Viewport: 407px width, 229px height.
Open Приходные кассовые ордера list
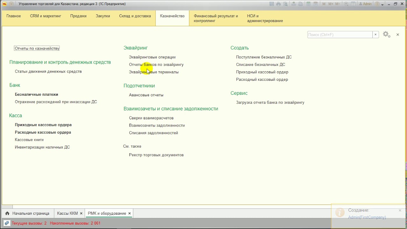click(x=43, y=125)
